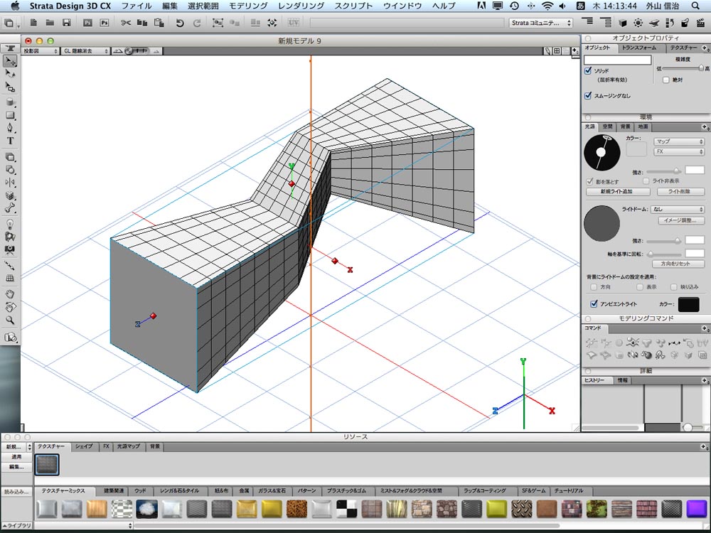
Task: Toggle the アンビエントライト checkbox
Action: 594,303
